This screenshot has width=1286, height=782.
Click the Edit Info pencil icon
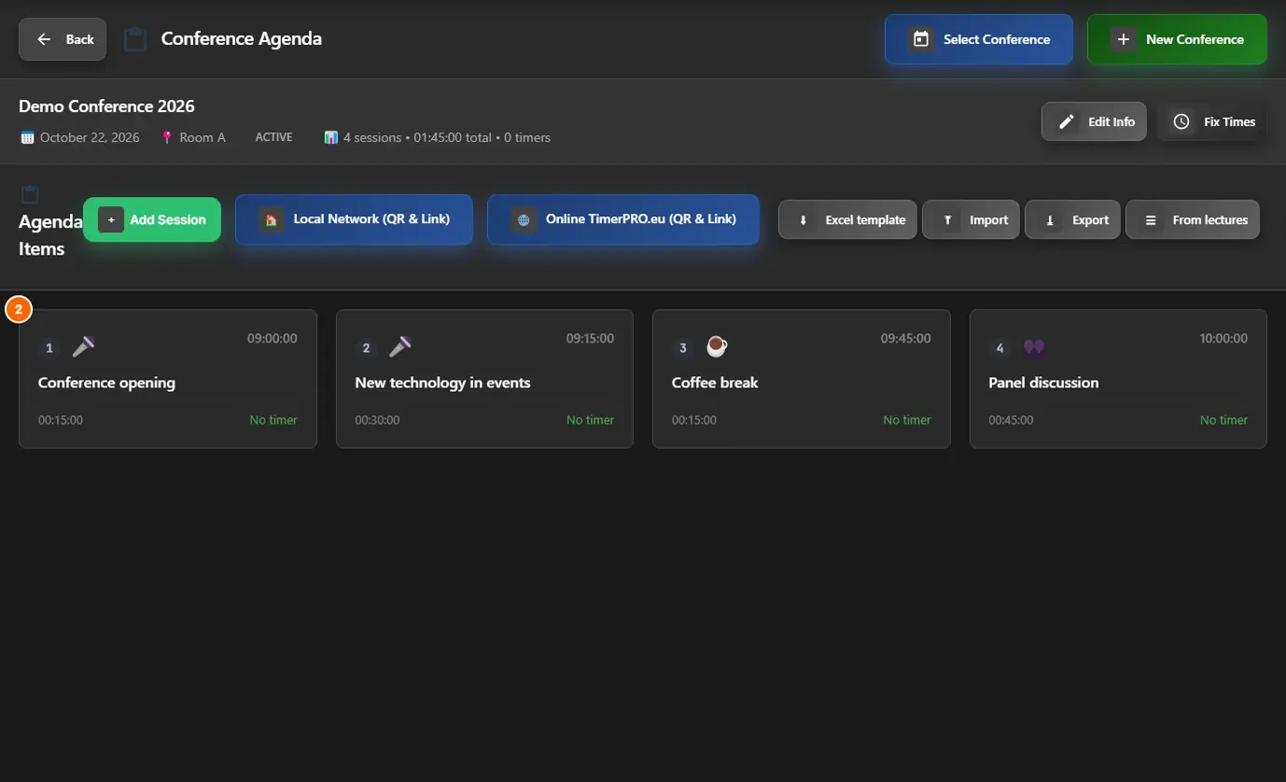pyautogui.click(x=1067, y=122)
